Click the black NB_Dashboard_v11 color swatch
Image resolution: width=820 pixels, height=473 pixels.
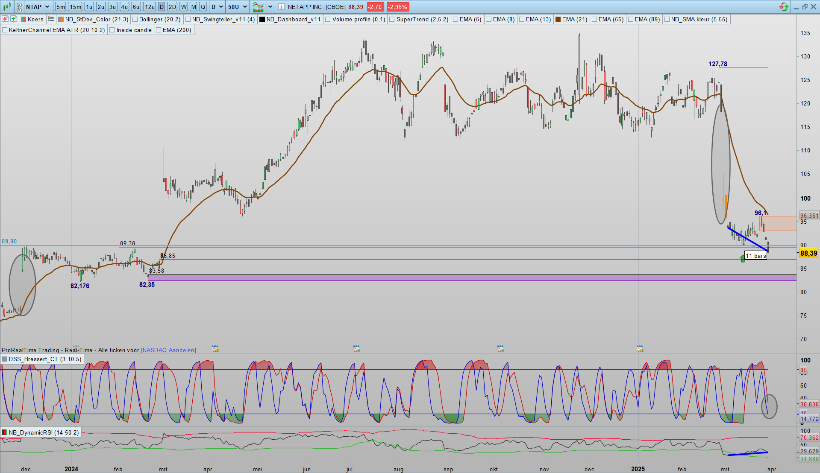pos(262,19)
